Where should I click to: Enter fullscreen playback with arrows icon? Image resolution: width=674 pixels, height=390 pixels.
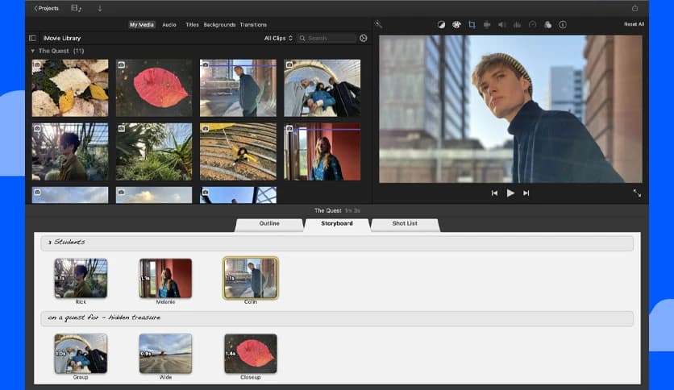(637, 193)
